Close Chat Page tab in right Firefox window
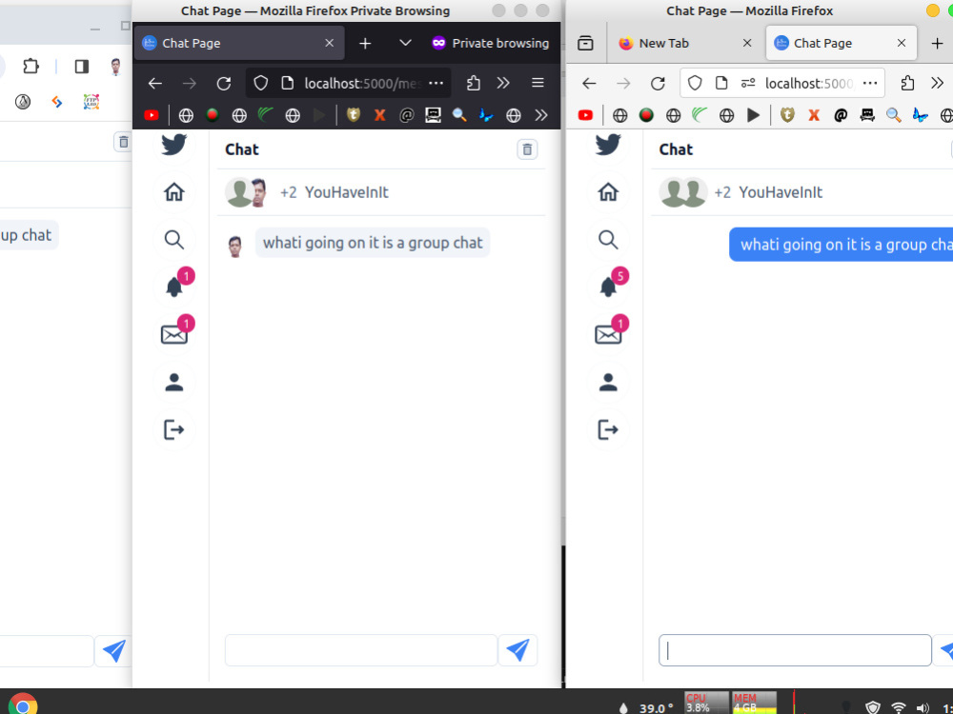This screenshot has width=953, height=714. pos(902,43)
